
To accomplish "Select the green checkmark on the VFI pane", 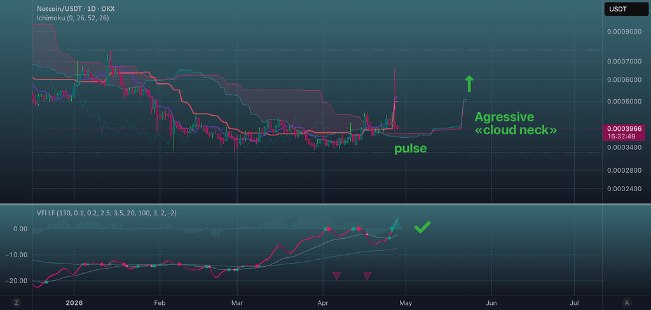I will [x=422, y=227].
